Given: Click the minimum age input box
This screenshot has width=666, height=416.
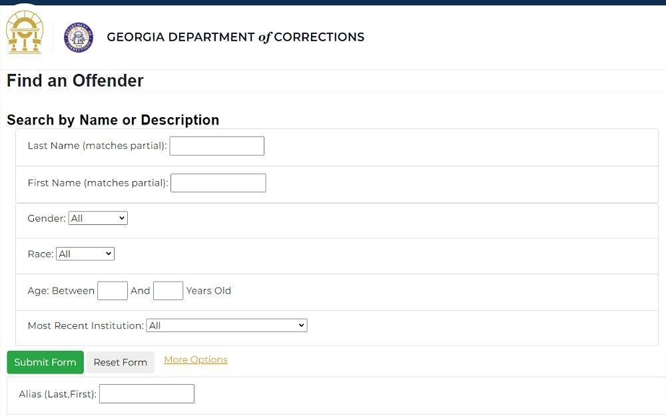Looking at the screenshot, I should click(112, 290).
